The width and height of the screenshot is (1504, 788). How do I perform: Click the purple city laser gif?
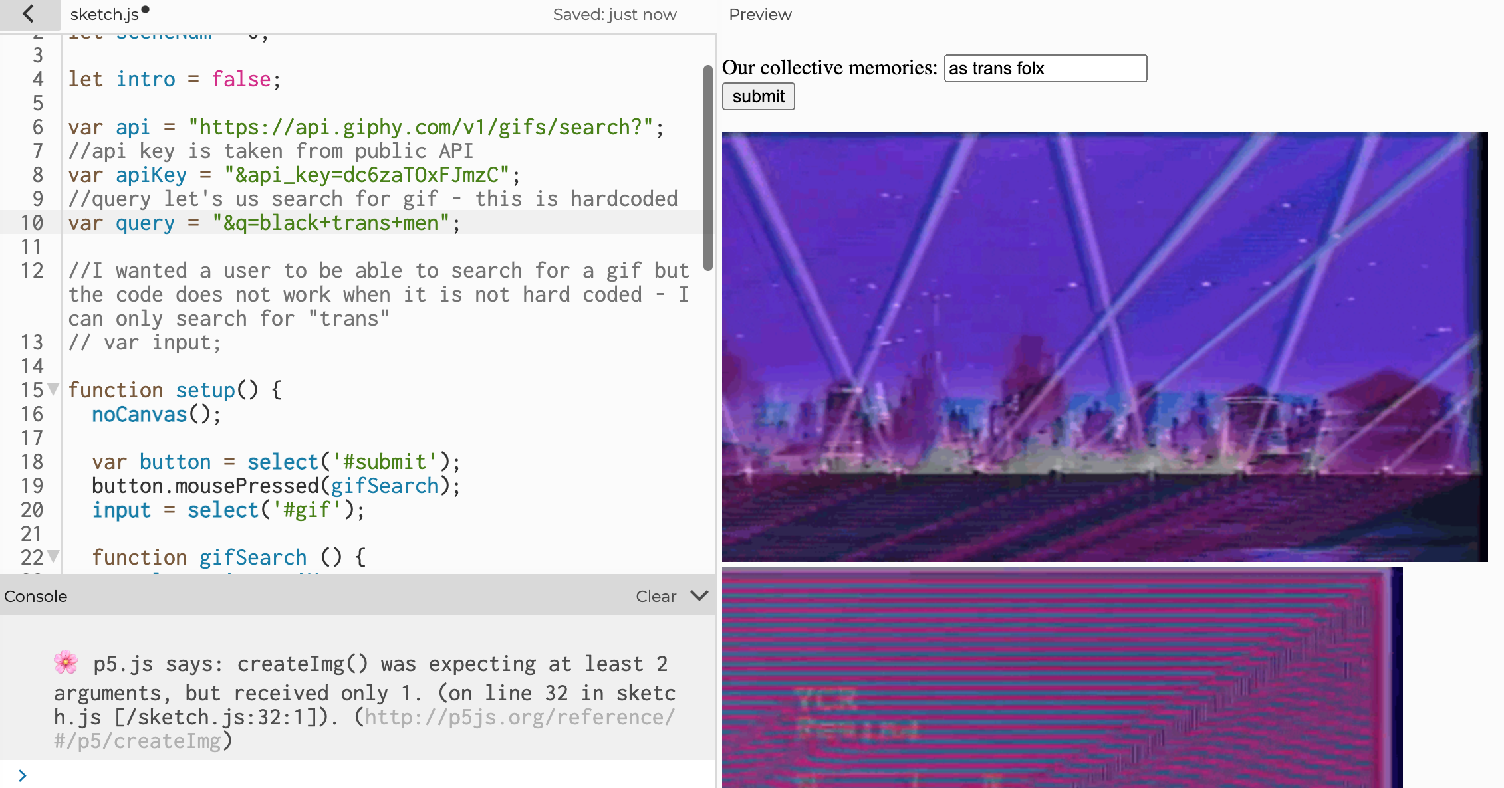1104,347
